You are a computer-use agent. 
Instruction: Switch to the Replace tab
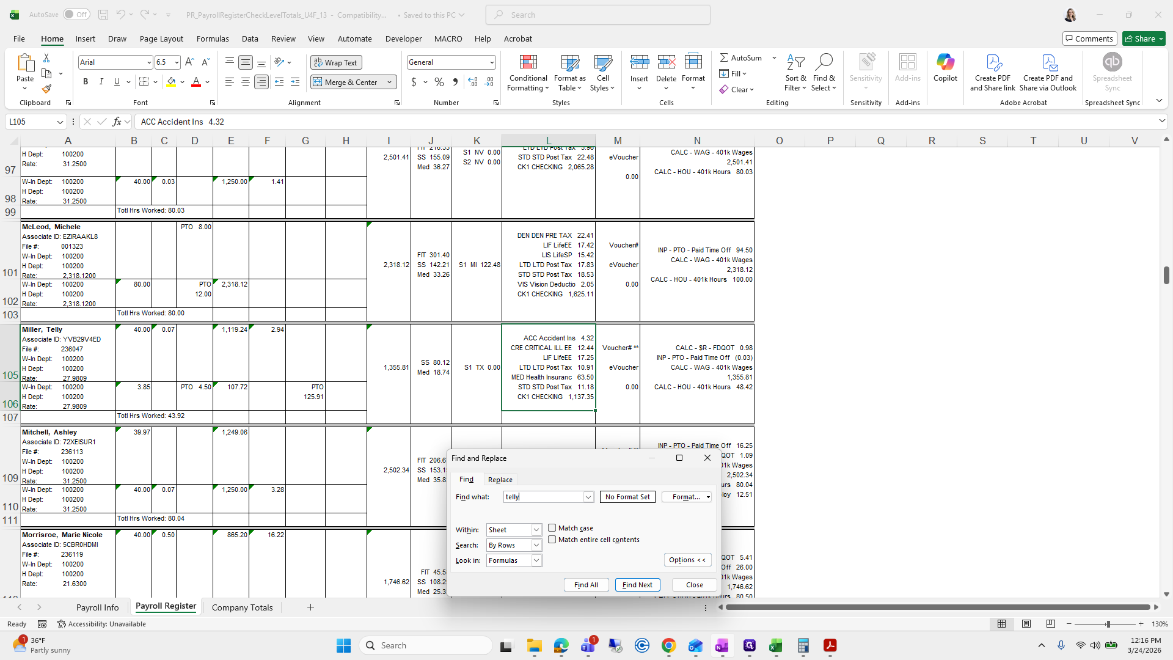[x=500, y=480]
